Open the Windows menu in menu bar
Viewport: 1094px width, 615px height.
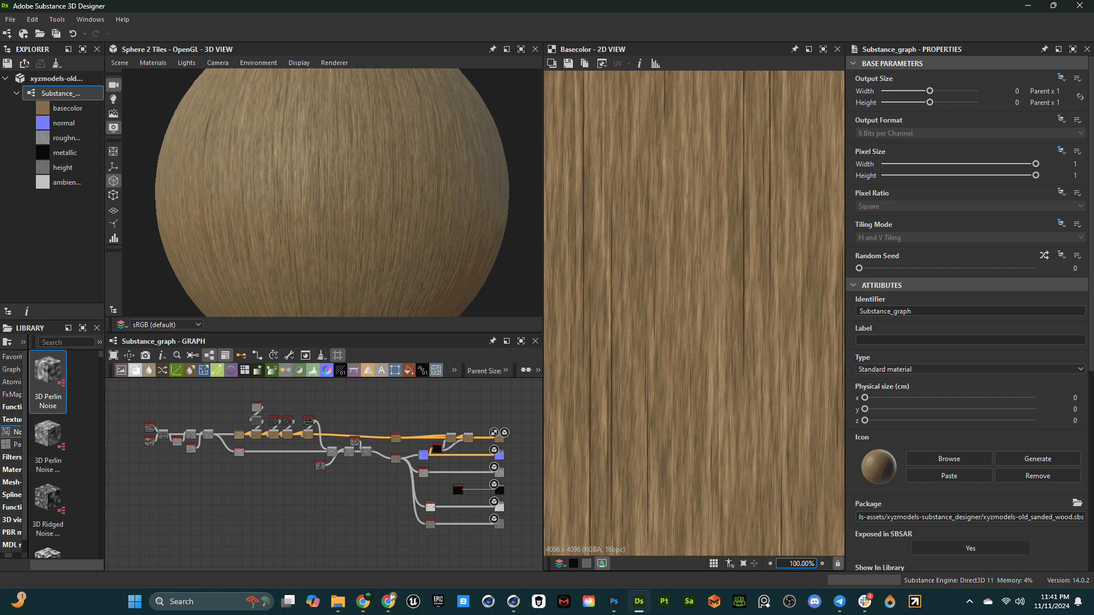(x=90, y=19)
